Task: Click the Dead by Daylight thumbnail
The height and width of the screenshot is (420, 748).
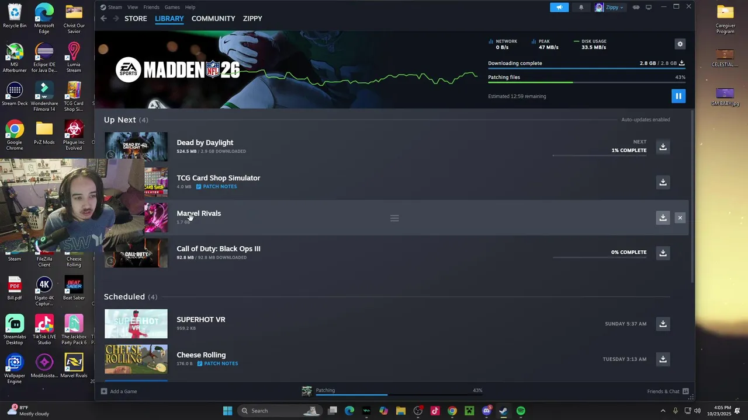Action: point(136,146)
